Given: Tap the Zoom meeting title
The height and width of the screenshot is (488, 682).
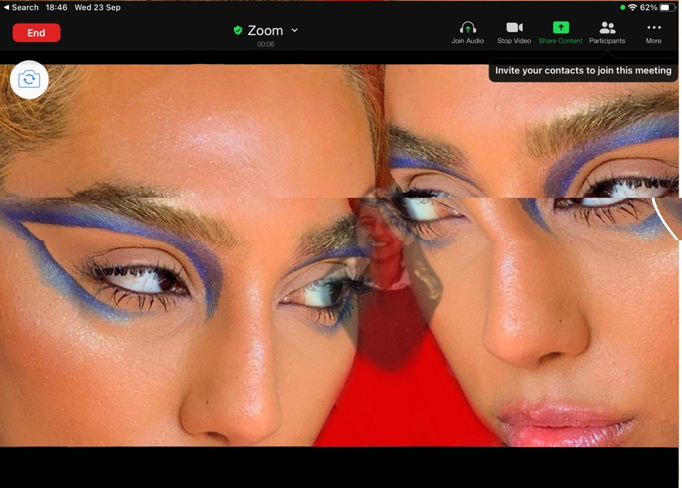Looking at the screenshot, I should click(x=265, y=30).
